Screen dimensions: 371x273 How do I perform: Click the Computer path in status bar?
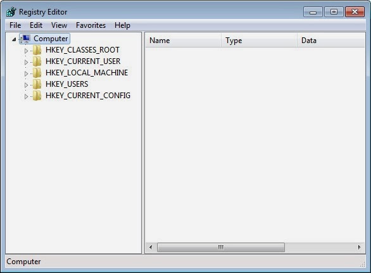23,262
